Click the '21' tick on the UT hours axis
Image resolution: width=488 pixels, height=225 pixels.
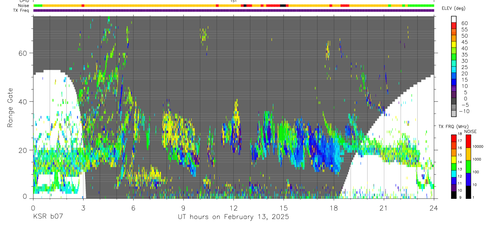coord(383,208)
